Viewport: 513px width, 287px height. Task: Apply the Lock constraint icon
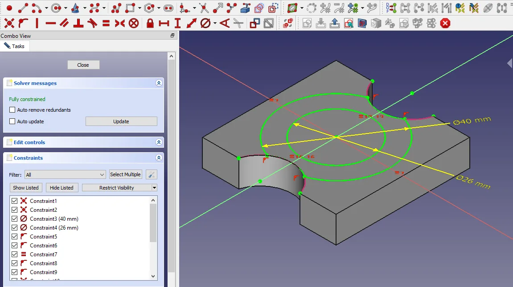(x=150, y=24)
